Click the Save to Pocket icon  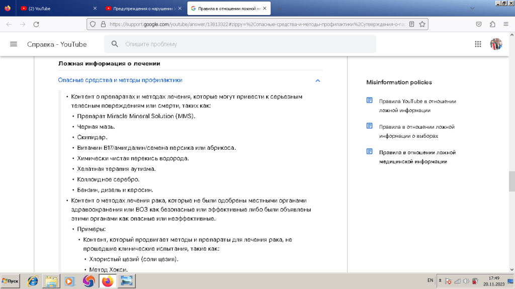coord(479,24)
